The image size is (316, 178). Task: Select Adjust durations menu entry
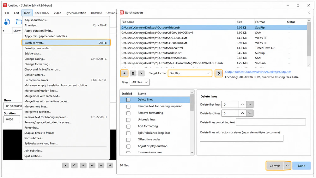[x=66, y=20]
